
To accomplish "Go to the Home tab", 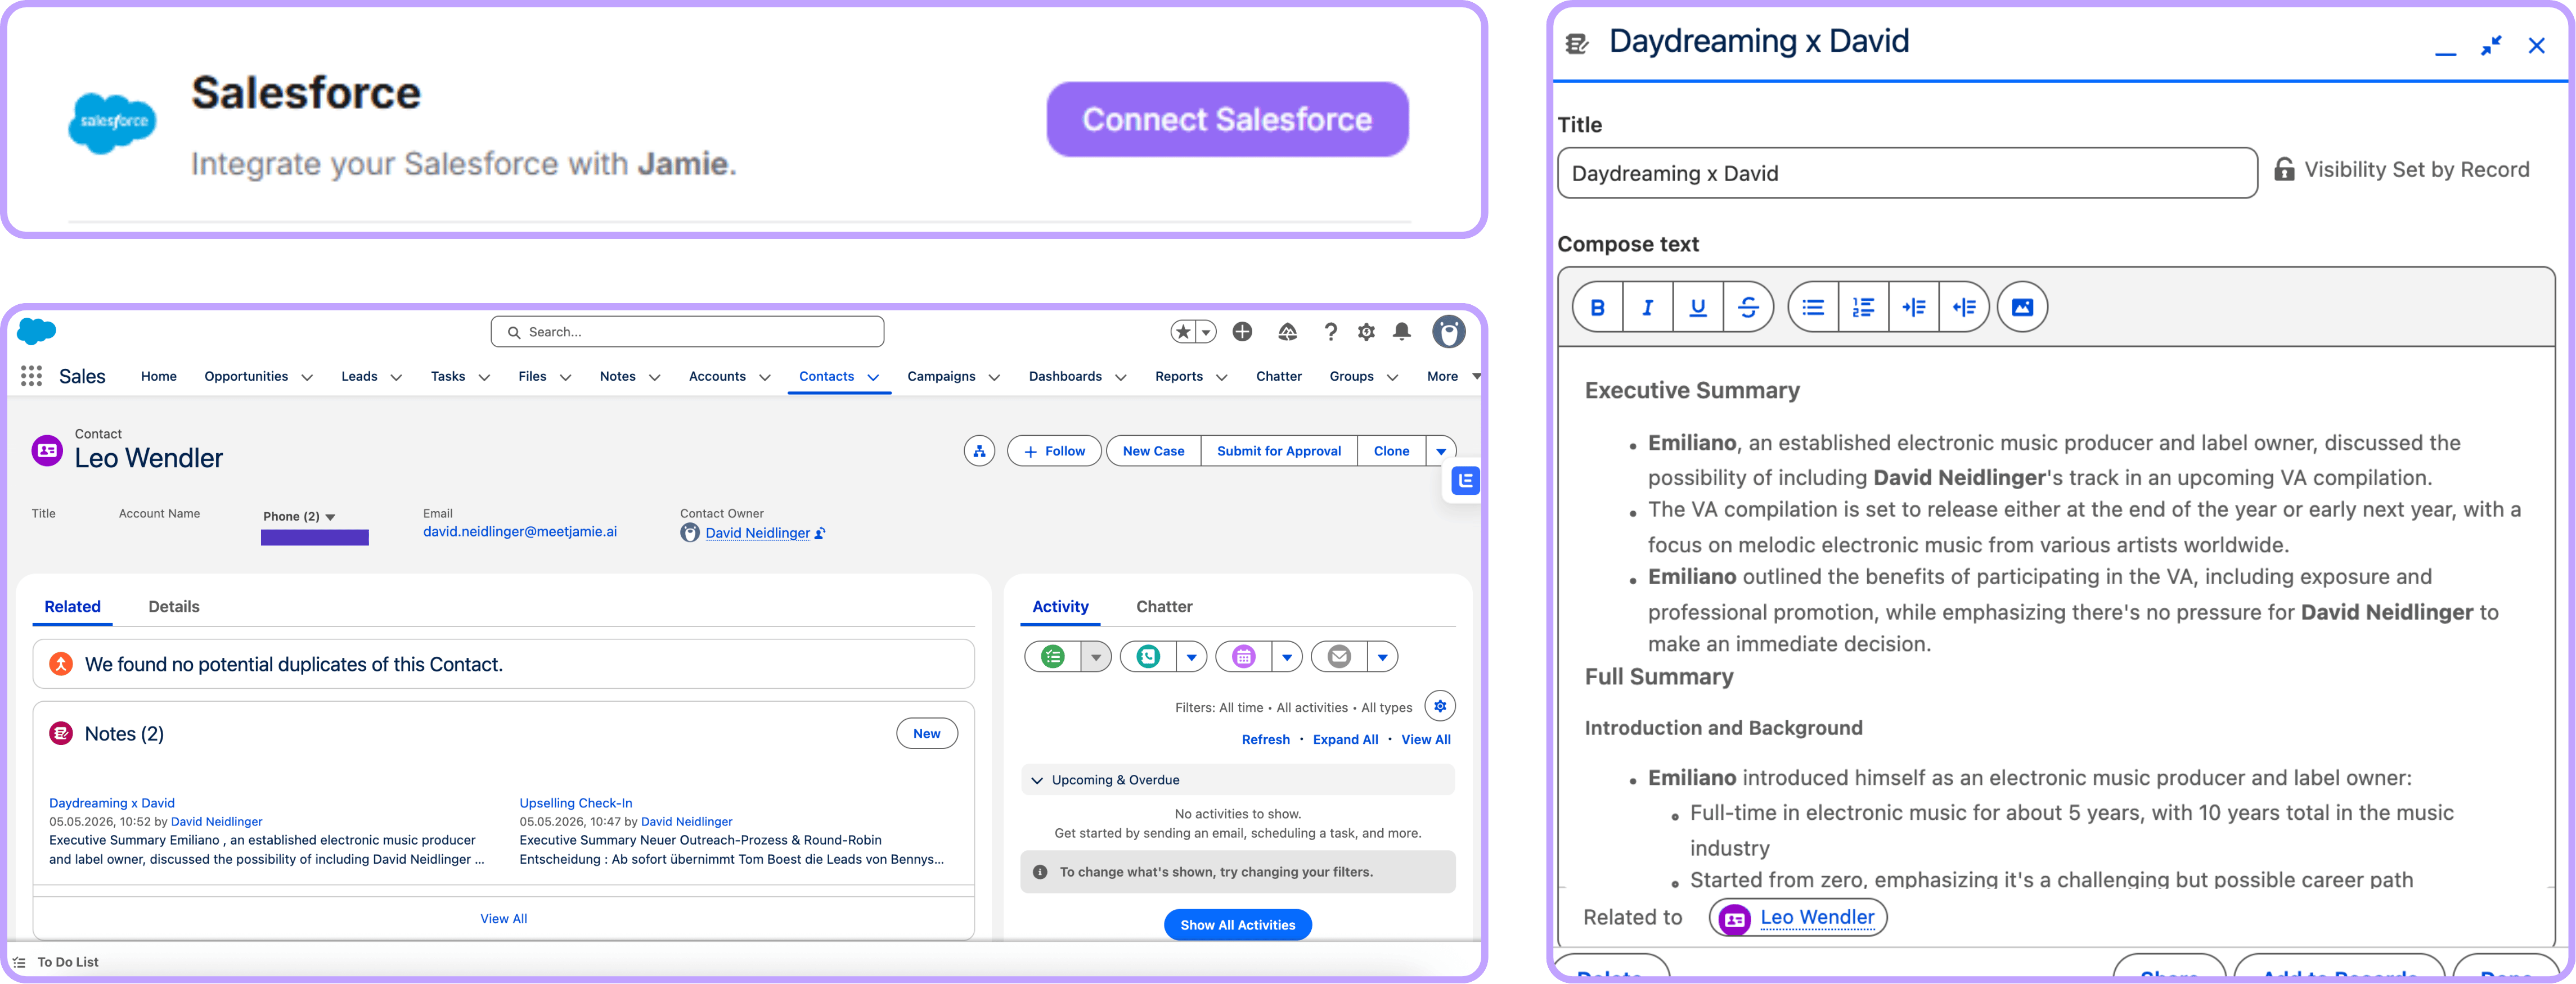I will pyautogui.click(x=159, y=377).
